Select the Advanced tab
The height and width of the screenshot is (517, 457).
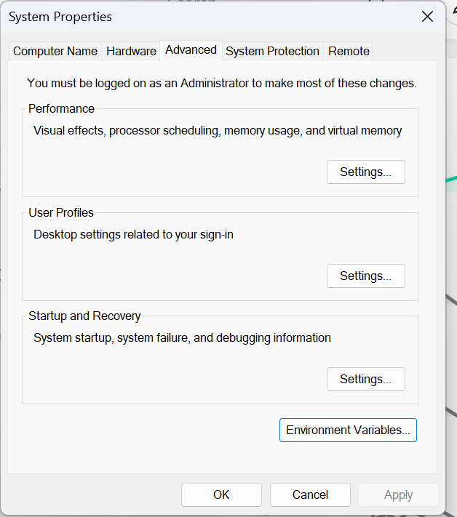click(191, 49)
